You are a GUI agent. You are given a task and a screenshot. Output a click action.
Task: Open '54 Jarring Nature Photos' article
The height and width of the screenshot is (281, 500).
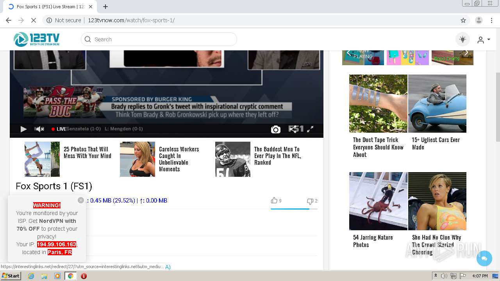tap(373, 241)
